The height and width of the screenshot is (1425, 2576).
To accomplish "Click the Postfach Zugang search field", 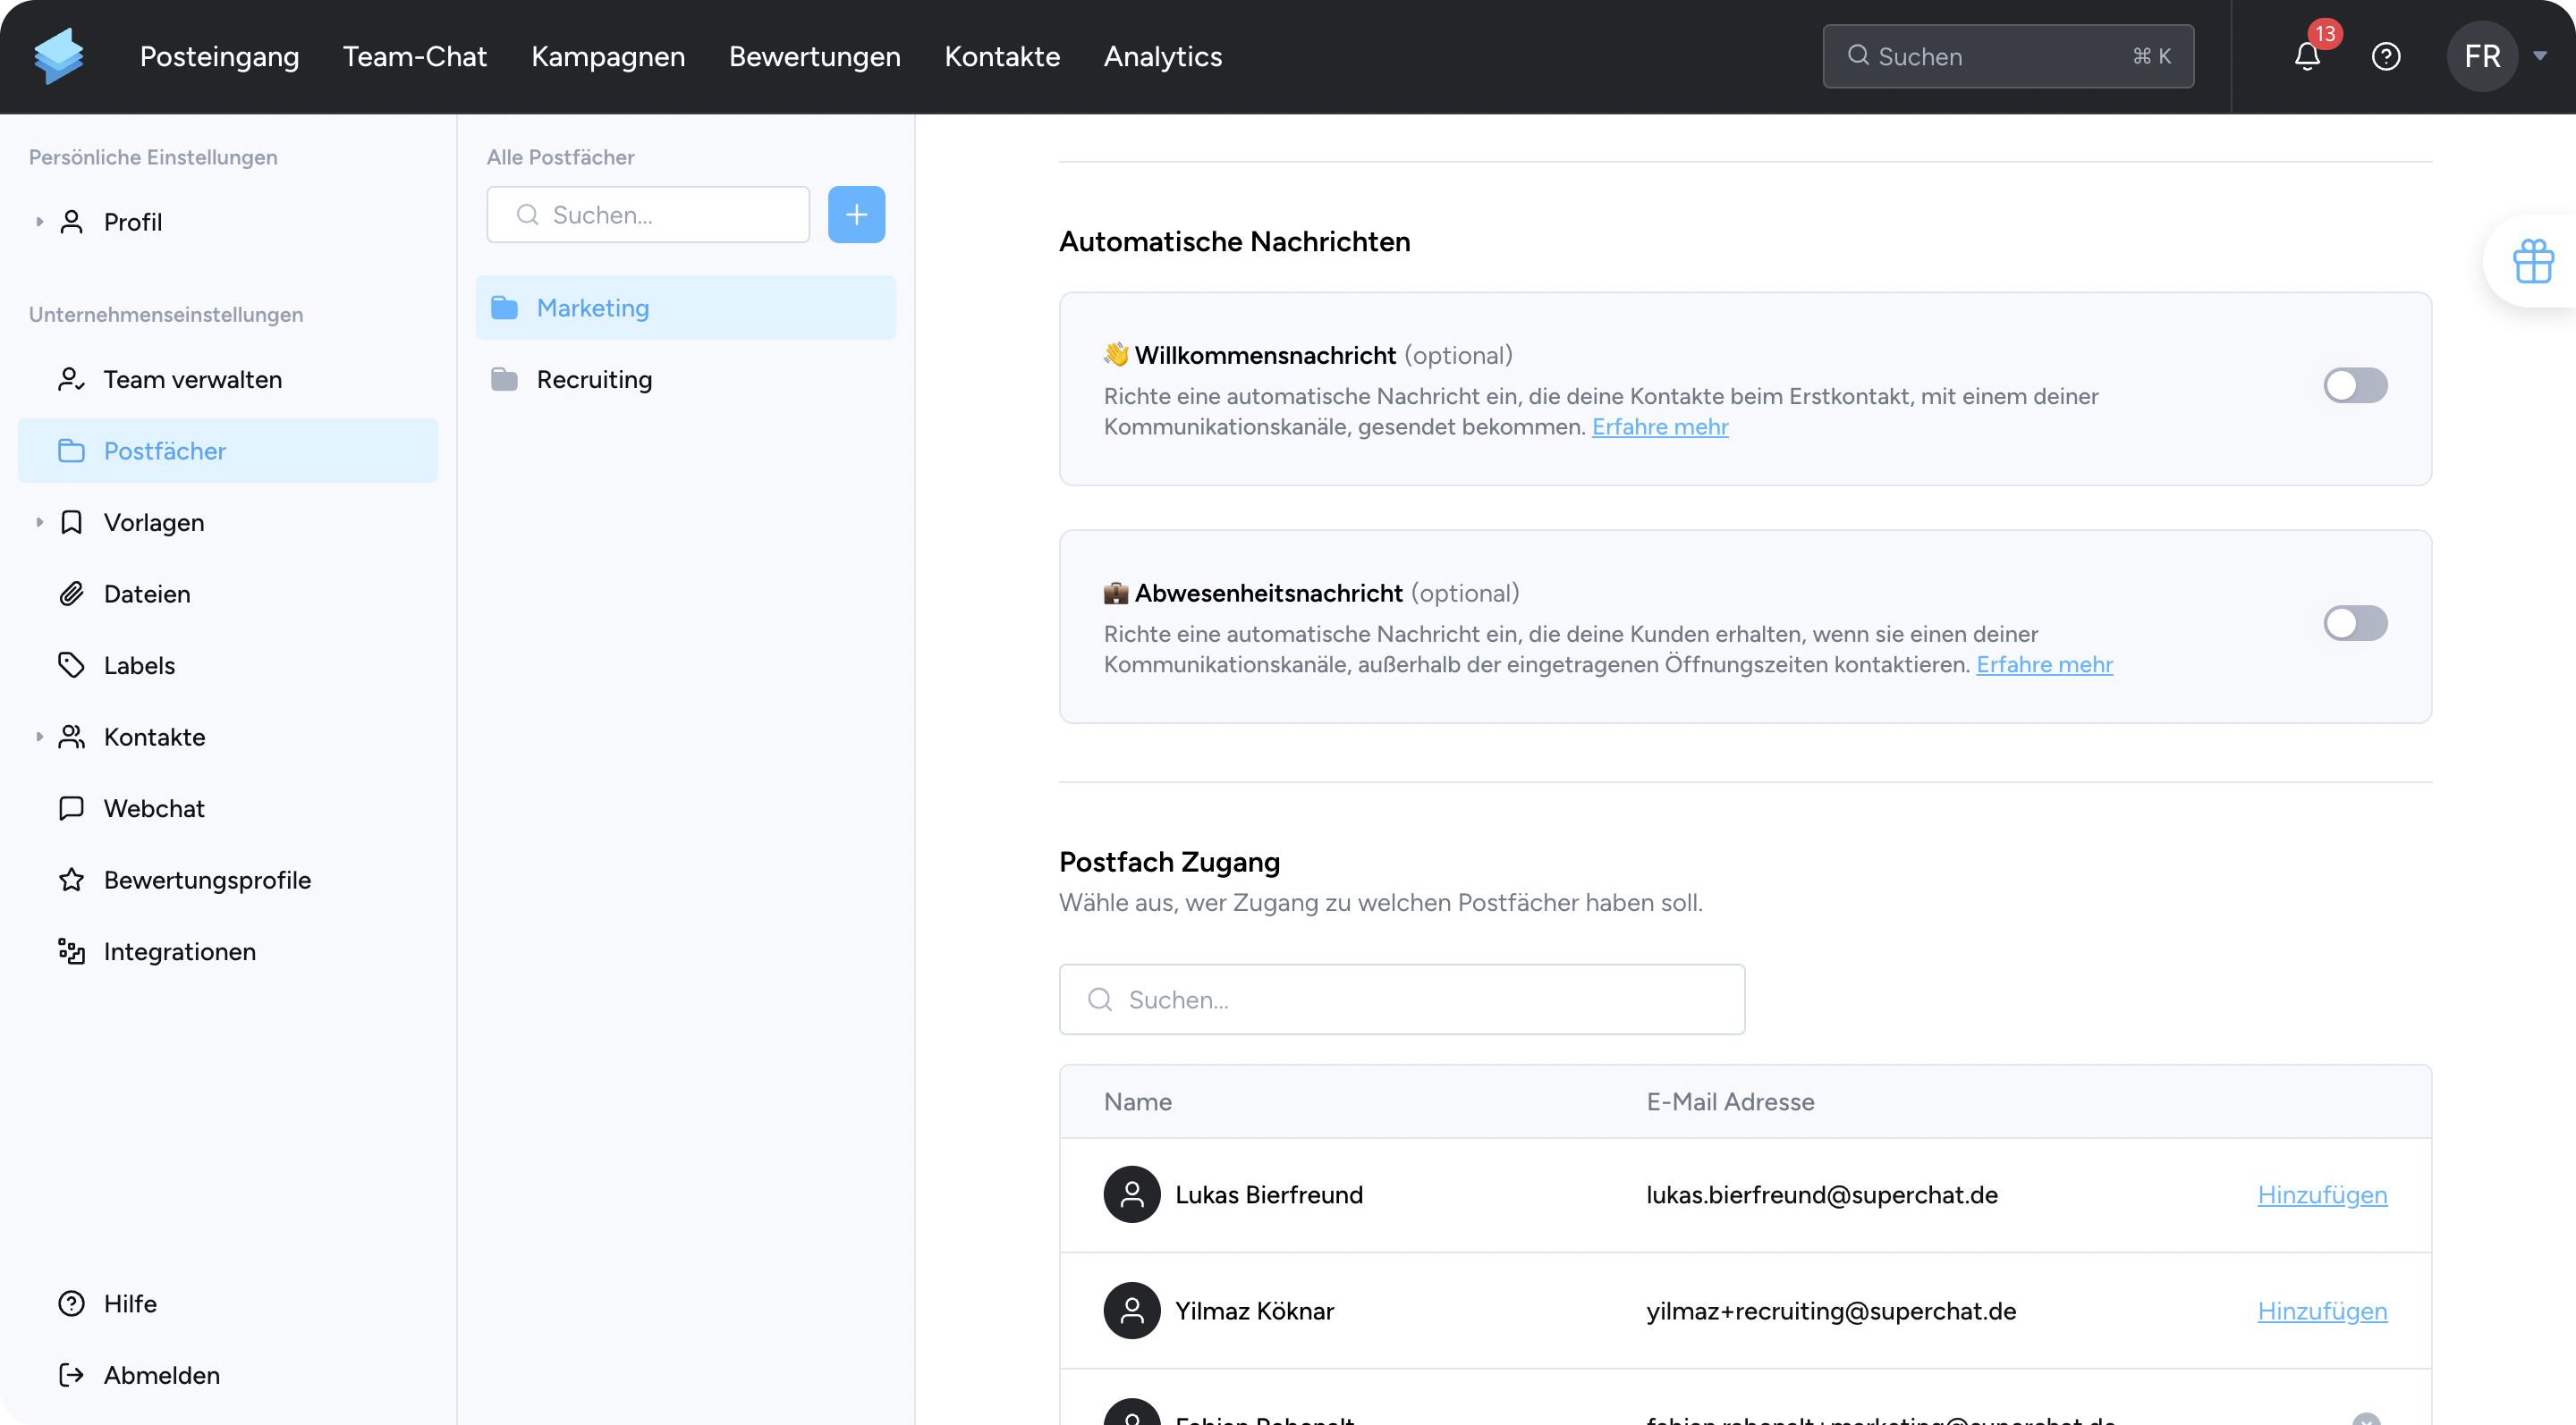I will [x=1402, y=999].
